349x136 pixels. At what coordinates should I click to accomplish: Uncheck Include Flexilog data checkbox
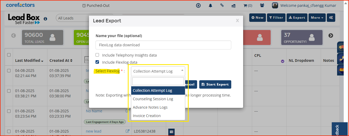tap(97, 62)
